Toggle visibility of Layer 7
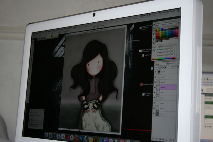The width and height of the screenshot is (213, 142). click(155, 77)
